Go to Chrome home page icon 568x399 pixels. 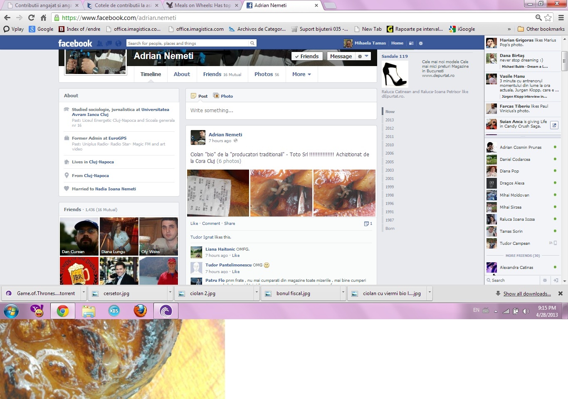tap(43, 17)
